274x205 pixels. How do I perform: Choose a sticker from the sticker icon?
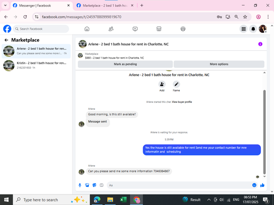pyautogui.click(x=94, y=185)
